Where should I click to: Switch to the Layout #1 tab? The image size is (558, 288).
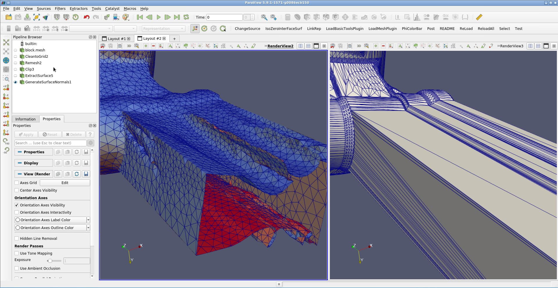116,39
